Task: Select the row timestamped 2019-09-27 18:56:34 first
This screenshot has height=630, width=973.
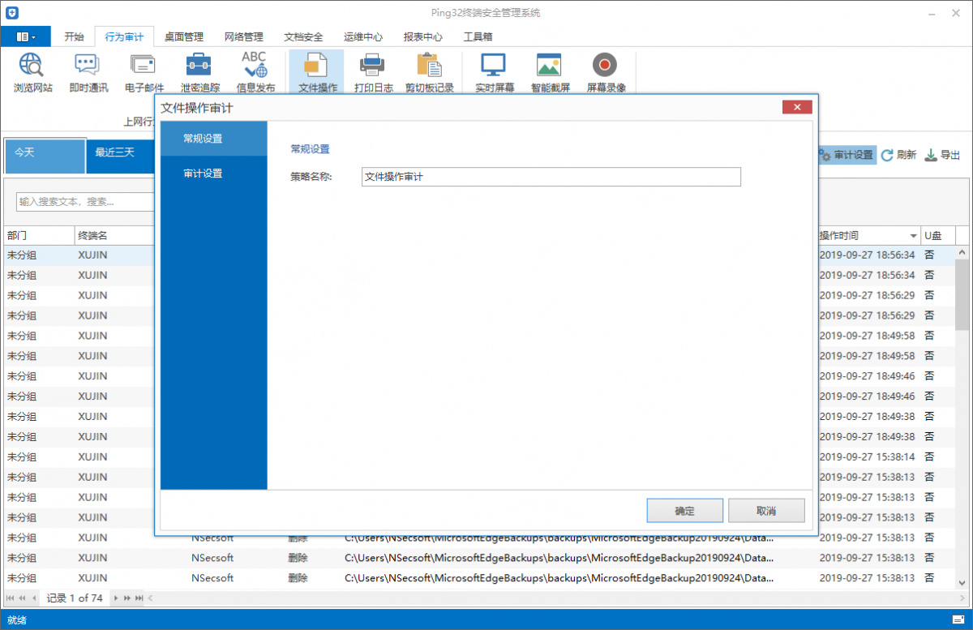Action: (x=867, y=255)
